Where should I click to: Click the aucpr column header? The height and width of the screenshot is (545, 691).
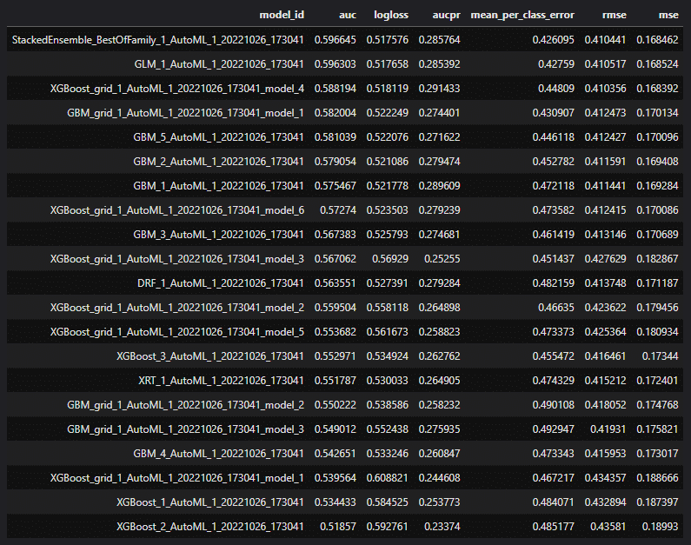point(446,16)
